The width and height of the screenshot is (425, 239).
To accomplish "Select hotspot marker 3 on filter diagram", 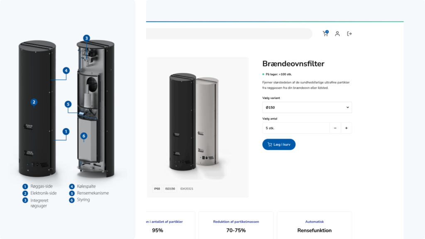I will coord(86,38).
